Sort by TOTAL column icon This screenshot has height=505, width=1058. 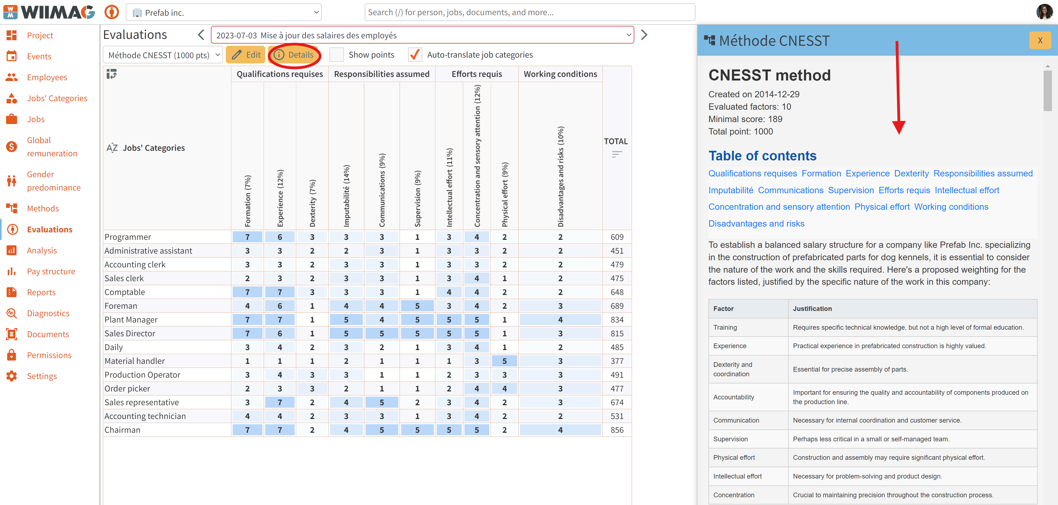click(616, 155)
